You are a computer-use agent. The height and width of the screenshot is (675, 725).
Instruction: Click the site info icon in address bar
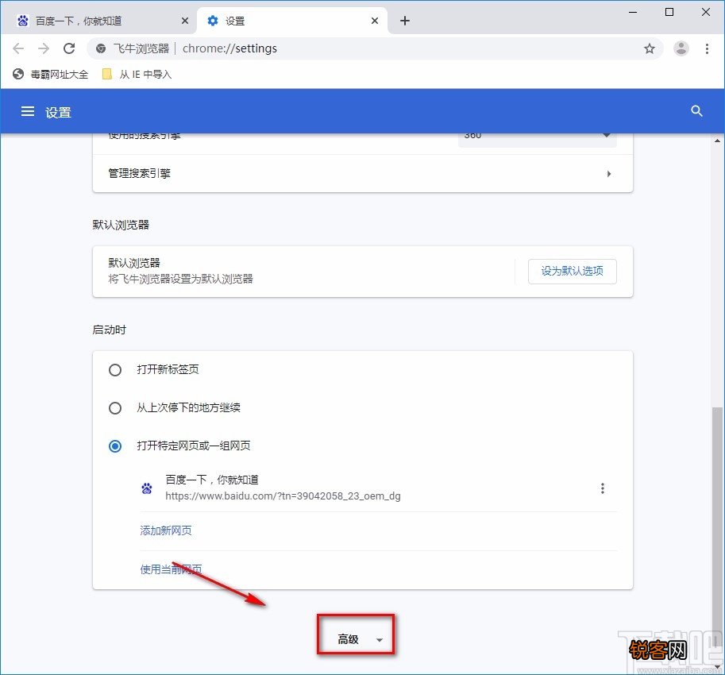click(x=100, y=48)
